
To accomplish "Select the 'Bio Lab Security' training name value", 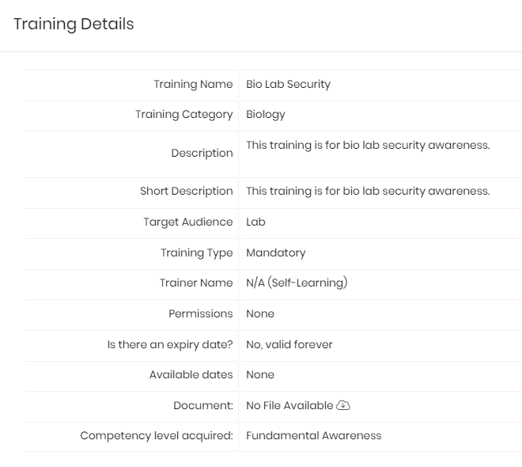I will [289, 84].
